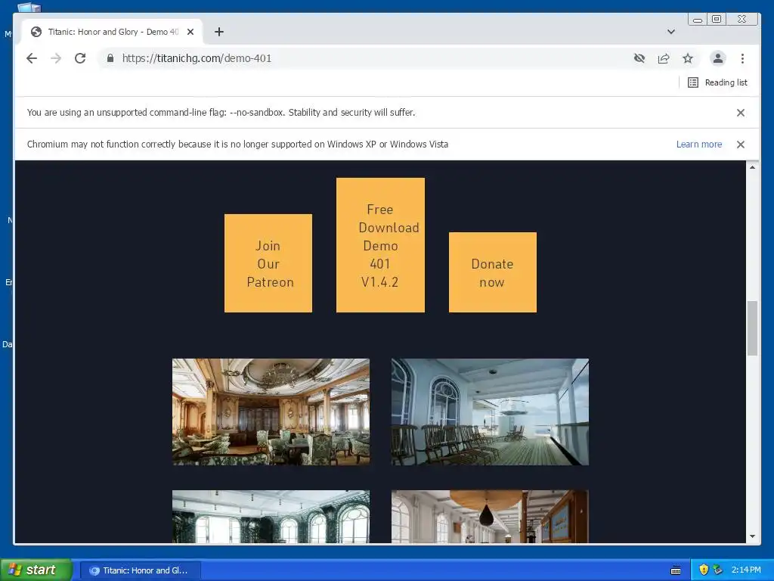774x581 pixels.
Task: Open the gymnasium punching bag screenshot
Action: point(490,516)
